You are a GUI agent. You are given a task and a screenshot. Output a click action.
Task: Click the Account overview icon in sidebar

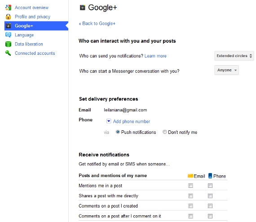9,8
